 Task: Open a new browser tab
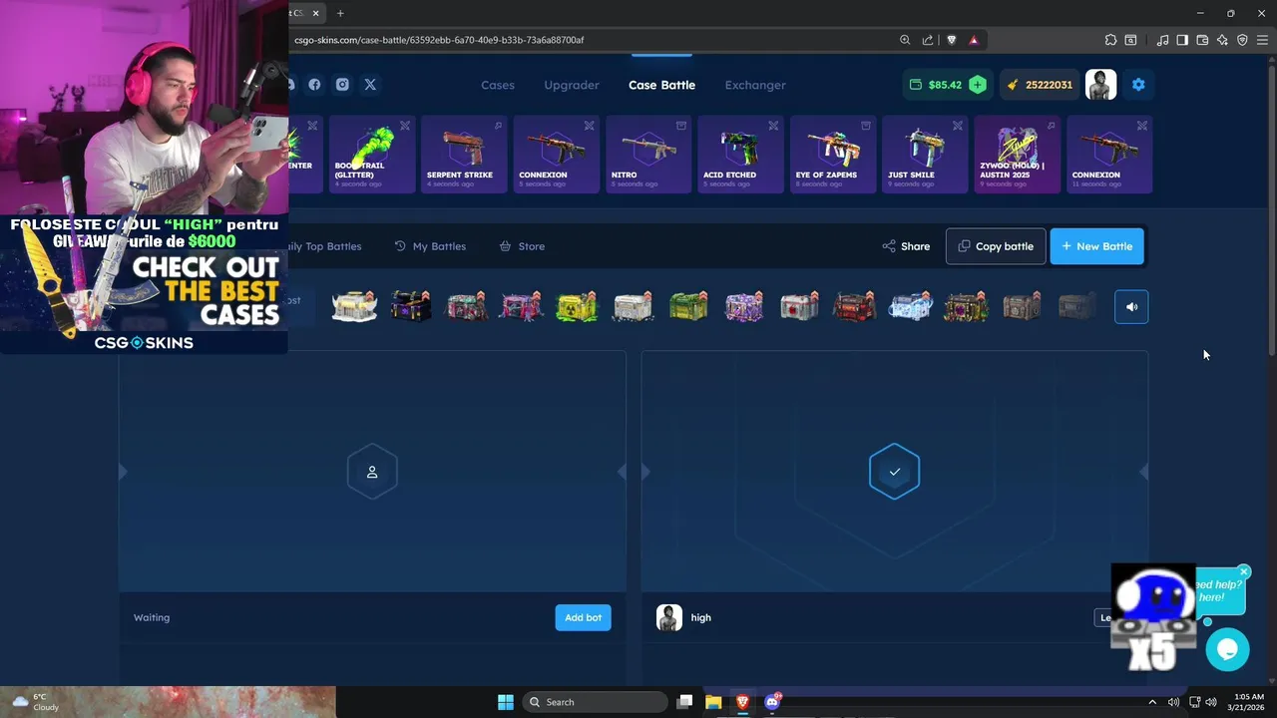tap(340, 13)
